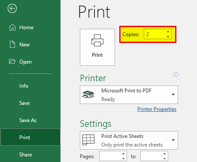Screen dimensions: 197x162
Task: Click the New document icon in sidebar
Action: tap(12, 44)
